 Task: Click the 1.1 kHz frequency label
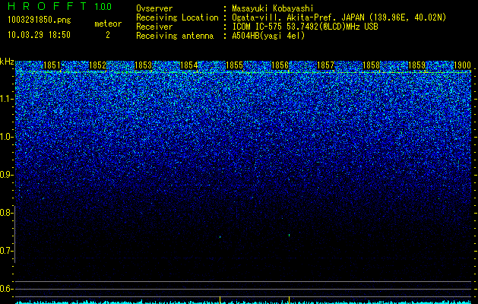pyautogui.click(x=7, y=99)
